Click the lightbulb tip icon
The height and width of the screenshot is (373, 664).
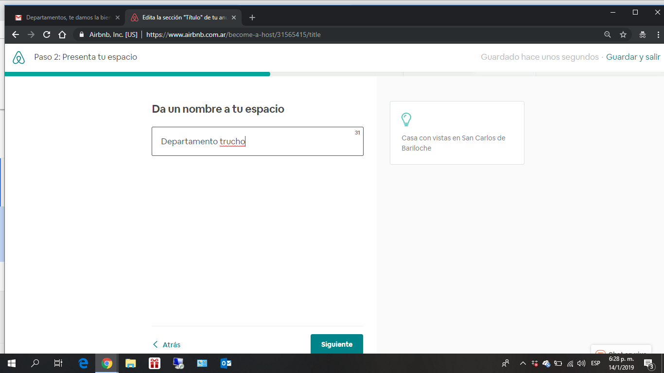tap(406, 119)
